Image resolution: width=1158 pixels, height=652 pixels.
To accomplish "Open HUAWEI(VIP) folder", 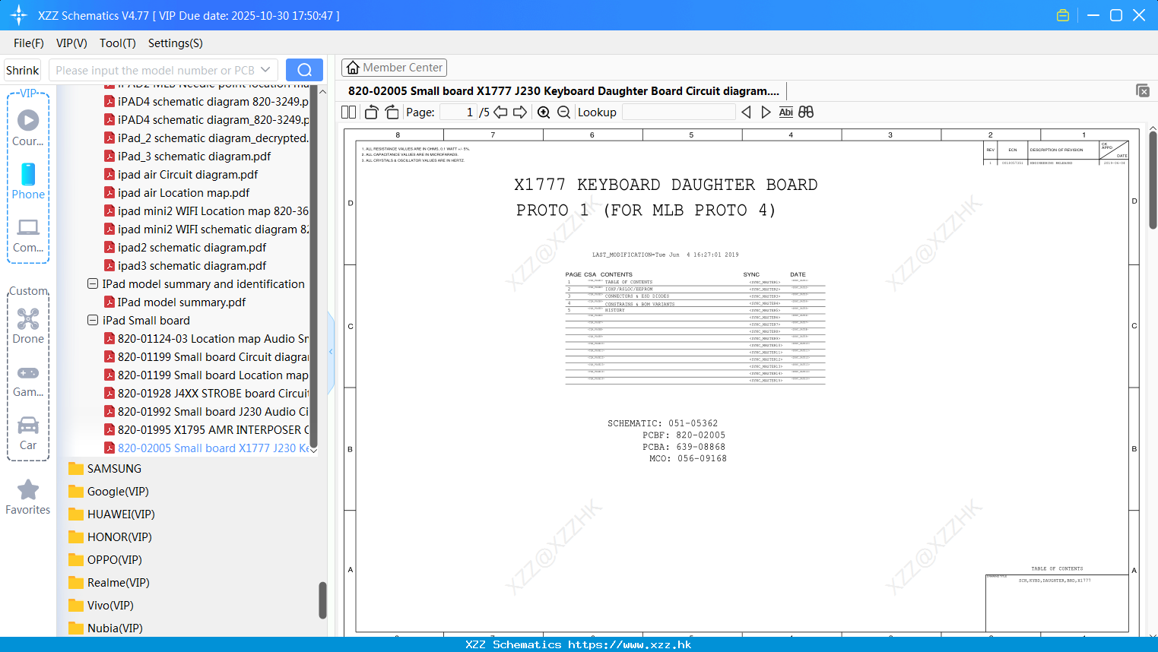I will pos(112,514).
